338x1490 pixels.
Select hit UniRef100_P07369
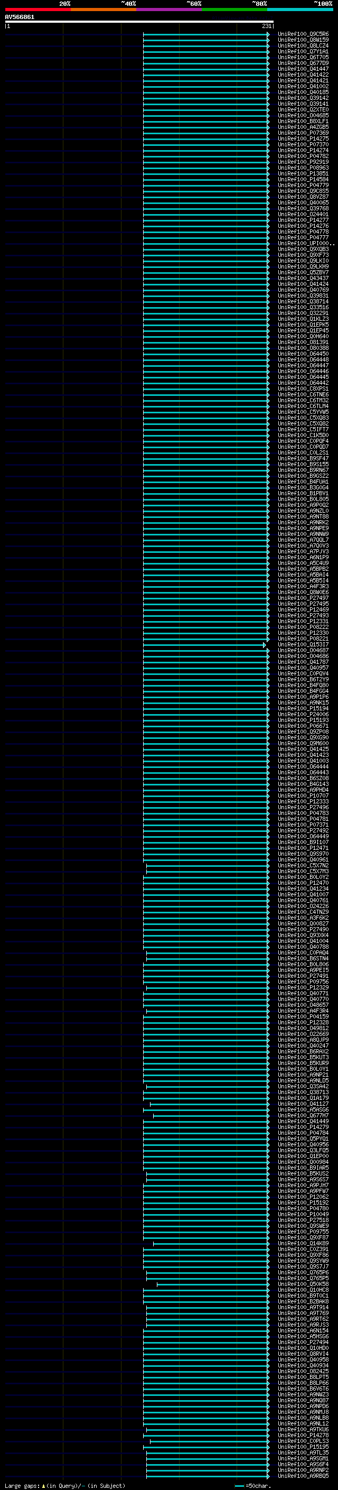pyautogui.click(x=303, y=133)
